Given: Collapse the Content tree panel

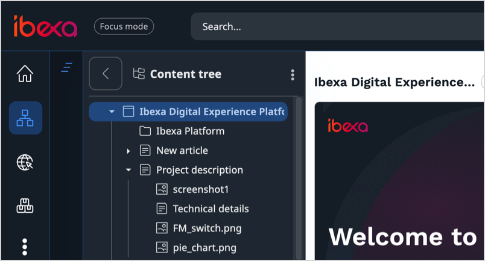Looking at the screenshot, I should click(106, 74).
